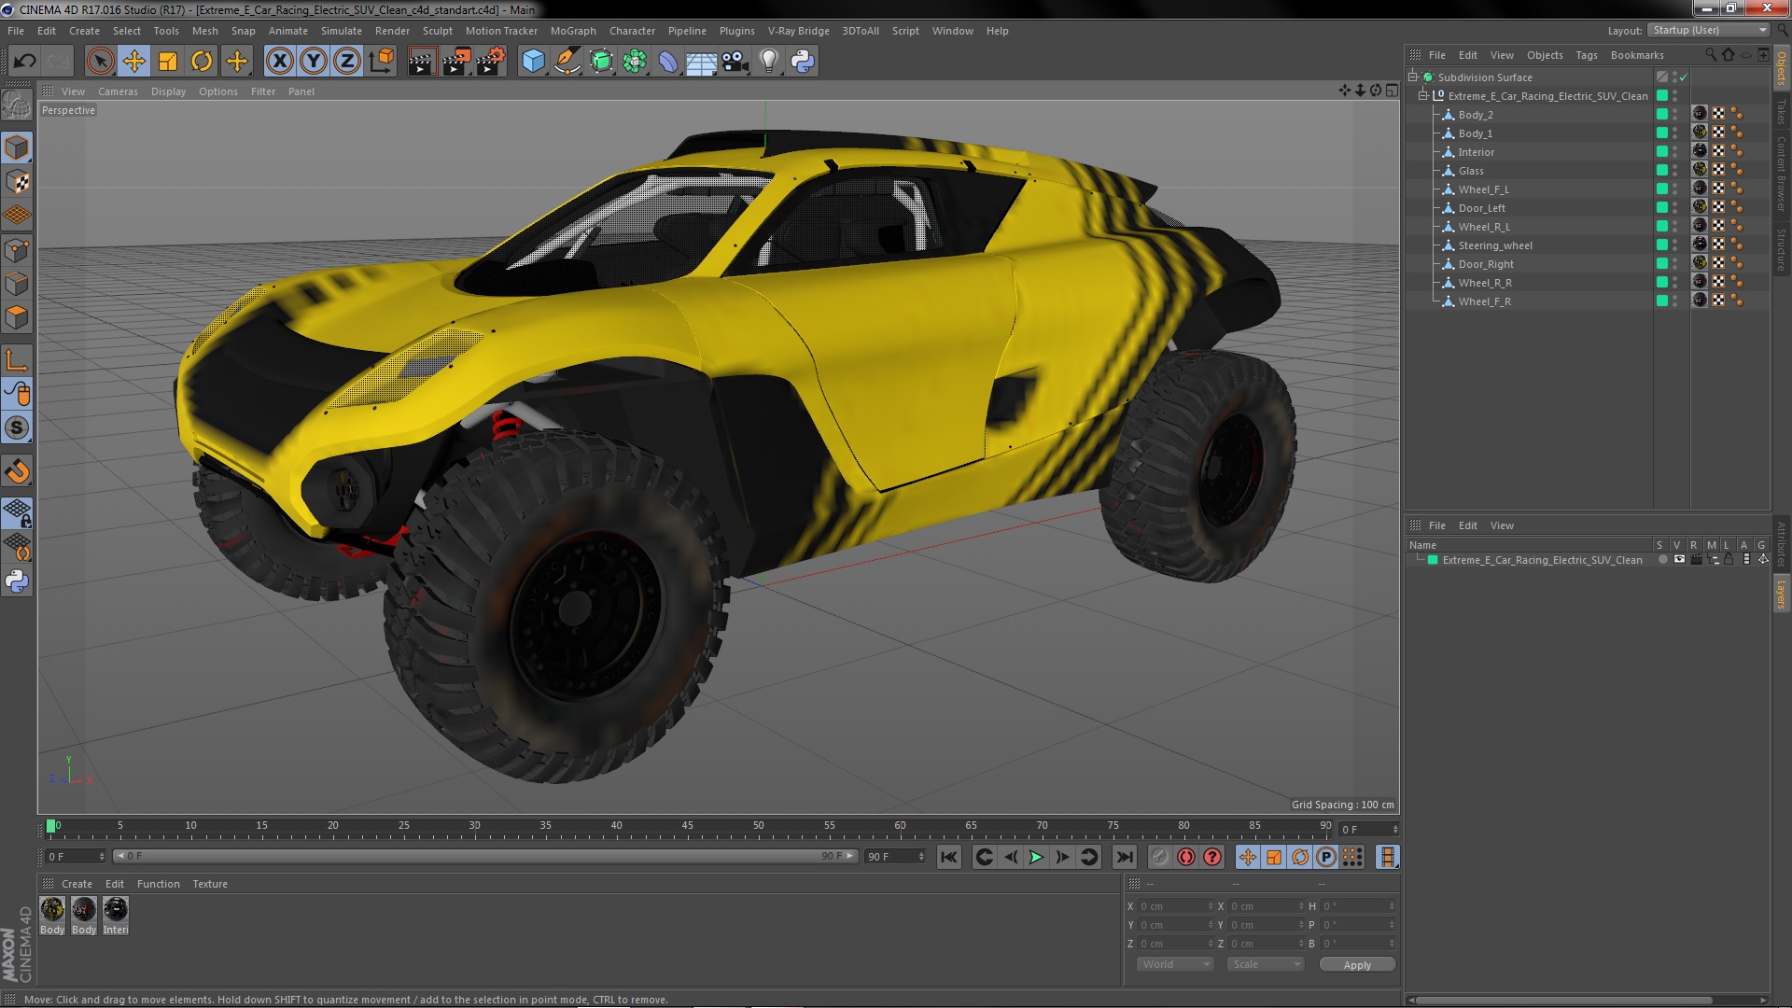Select Points mode icon
Screen dimensions: 1792x1008
(x=17, y=249)
